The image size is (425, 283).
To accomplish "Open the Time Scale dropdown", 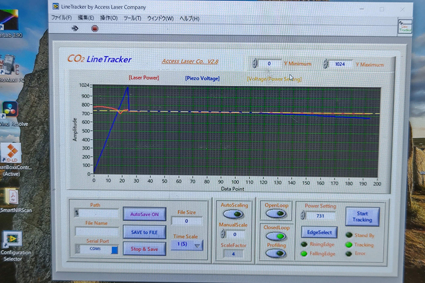I will 187,245.
